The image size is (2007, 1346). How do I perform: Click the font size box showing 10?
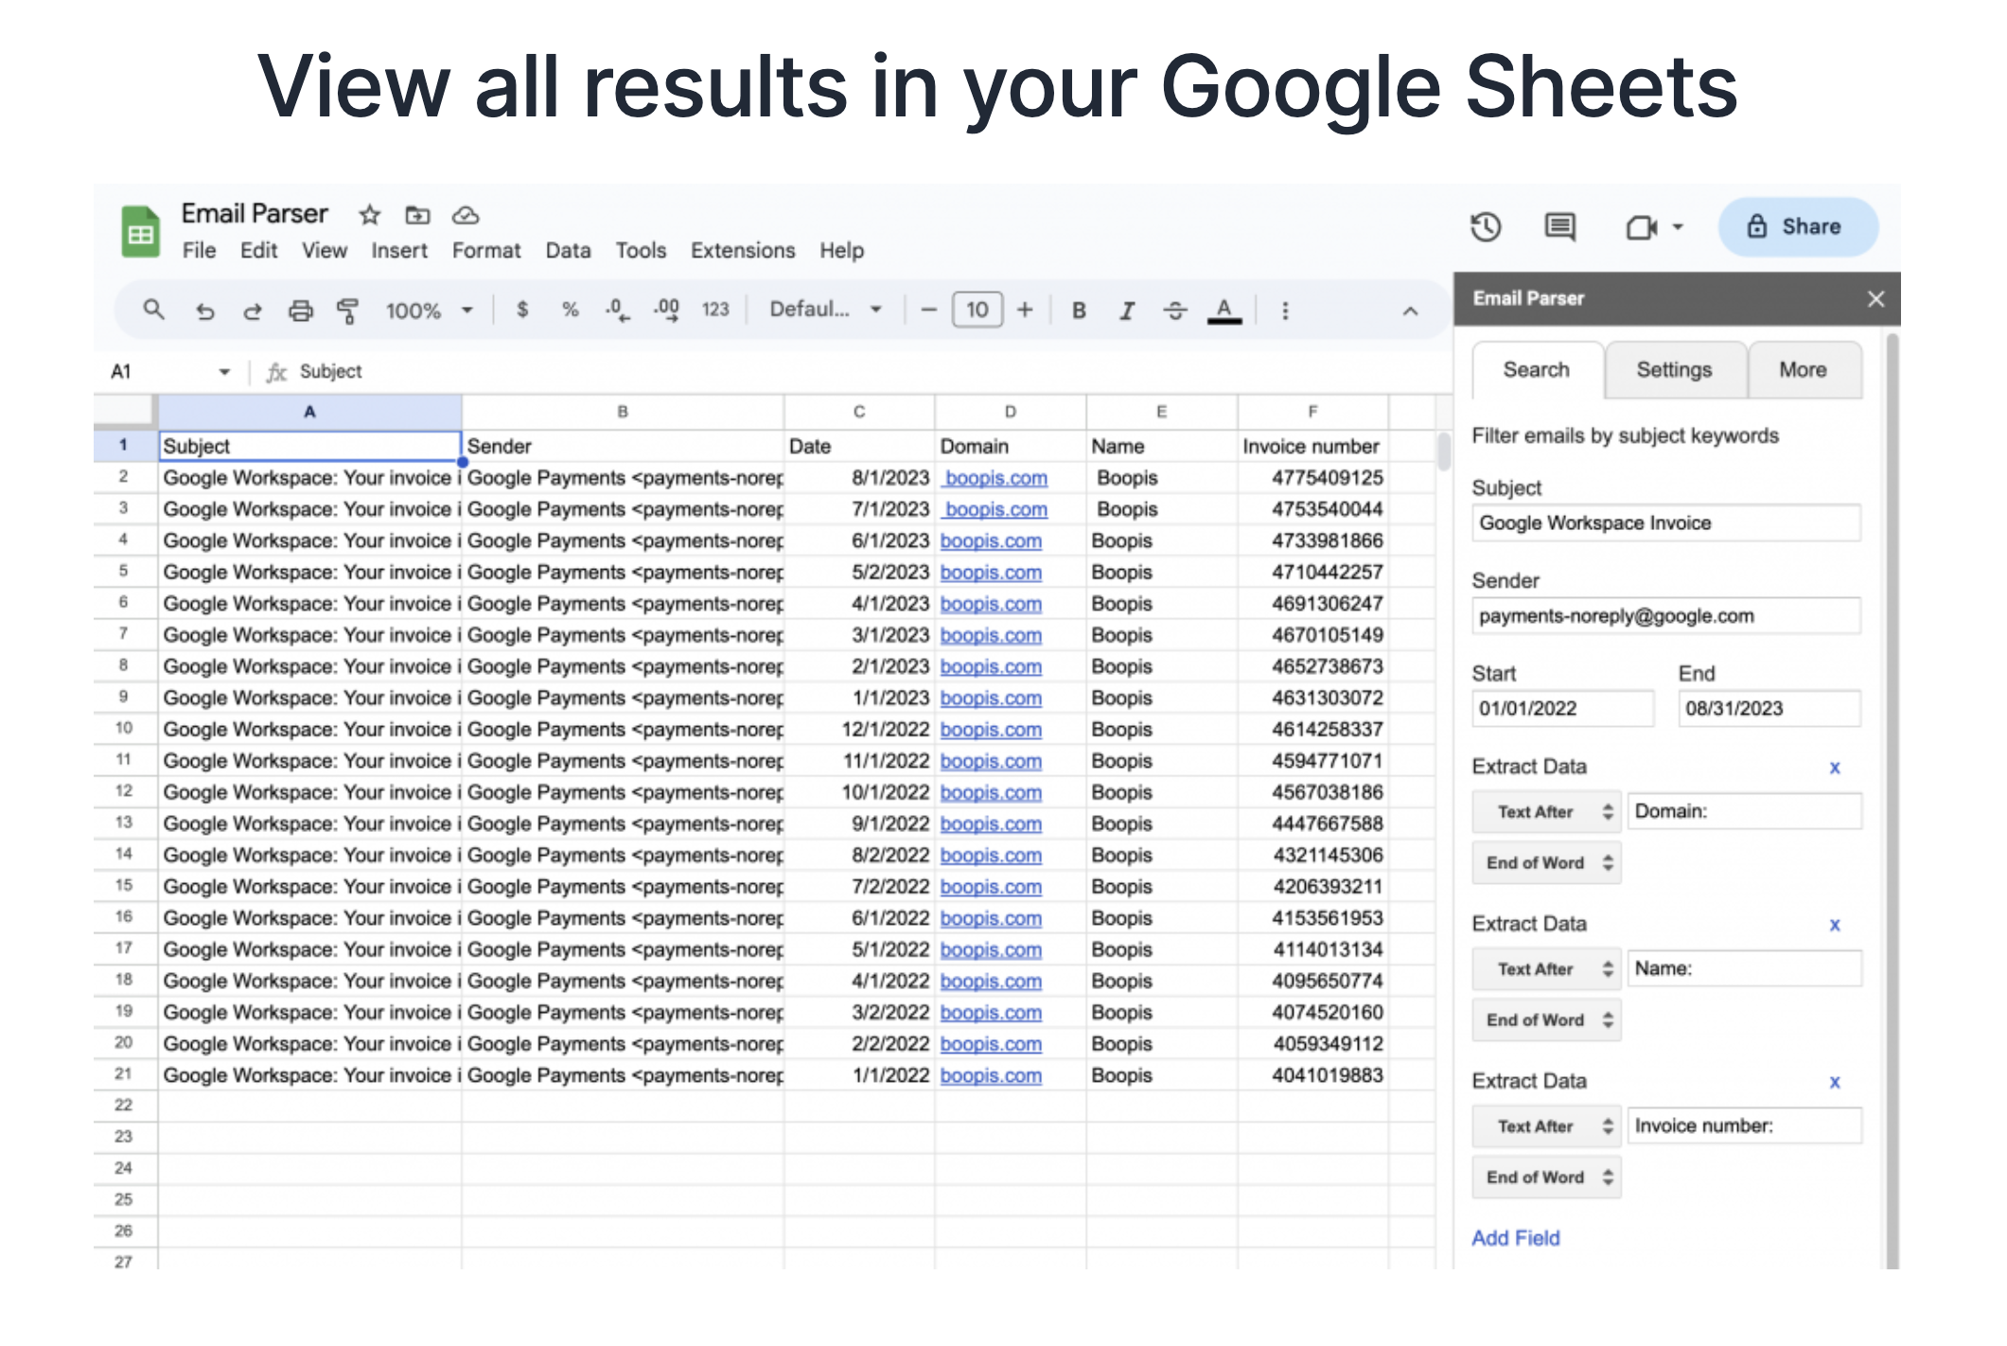977,310
